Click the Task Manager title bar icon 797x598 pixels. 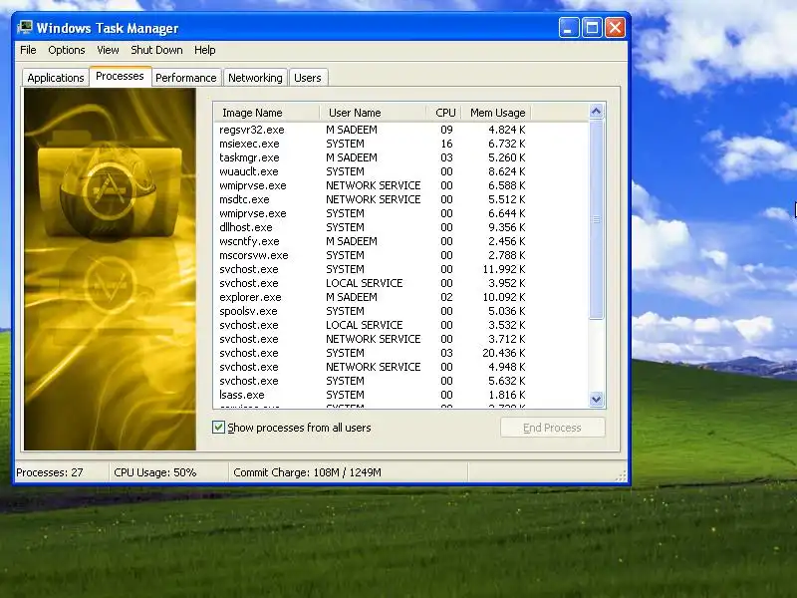coord(25,27)
